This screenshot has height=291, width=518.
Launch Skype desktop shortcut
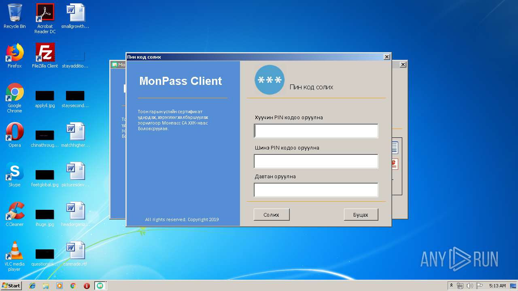pyautogui.click(x=15, y=175)
